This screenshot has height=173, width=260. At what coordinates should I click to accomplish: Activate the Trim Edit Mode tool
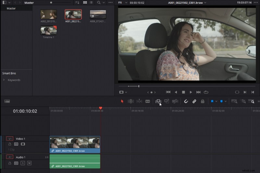[131, 101]
